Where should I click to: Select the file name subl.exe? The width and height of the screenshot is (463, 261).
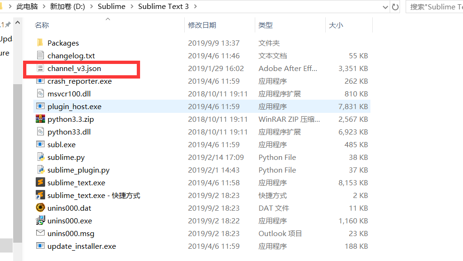(x=62, y=145)
